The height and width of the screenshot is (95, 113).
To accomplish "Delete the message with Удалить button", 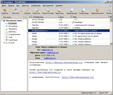I will click(x=5, y=11).
